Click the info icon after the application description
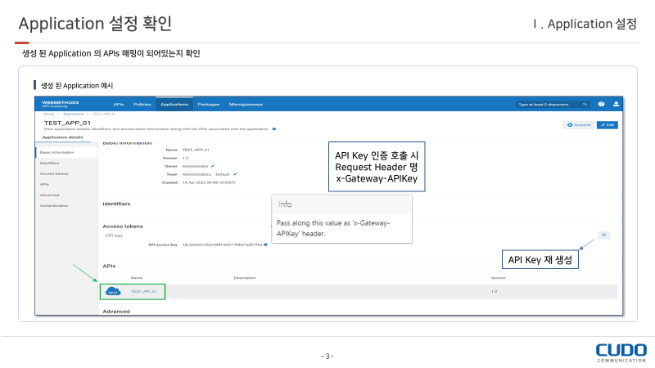Viewport: 655px width, 368px height. (x=273, y=129)
